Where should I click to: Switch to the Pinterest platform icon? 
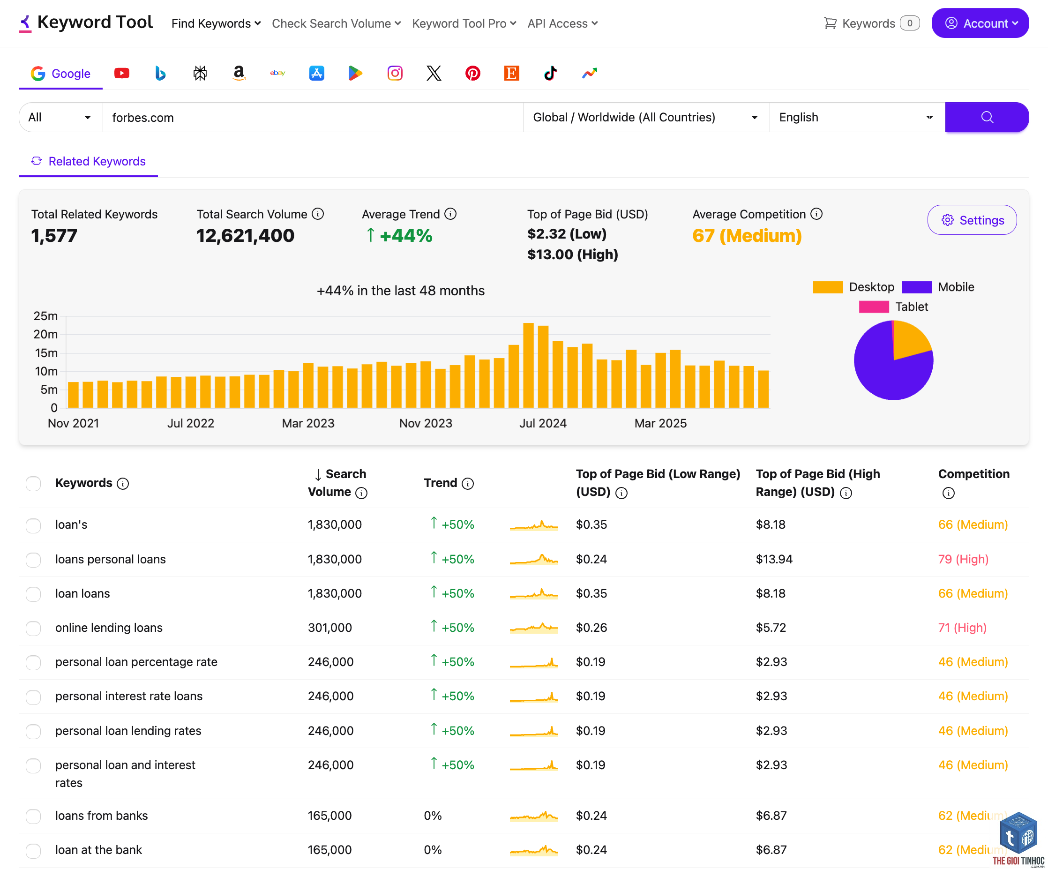[472, 74]
